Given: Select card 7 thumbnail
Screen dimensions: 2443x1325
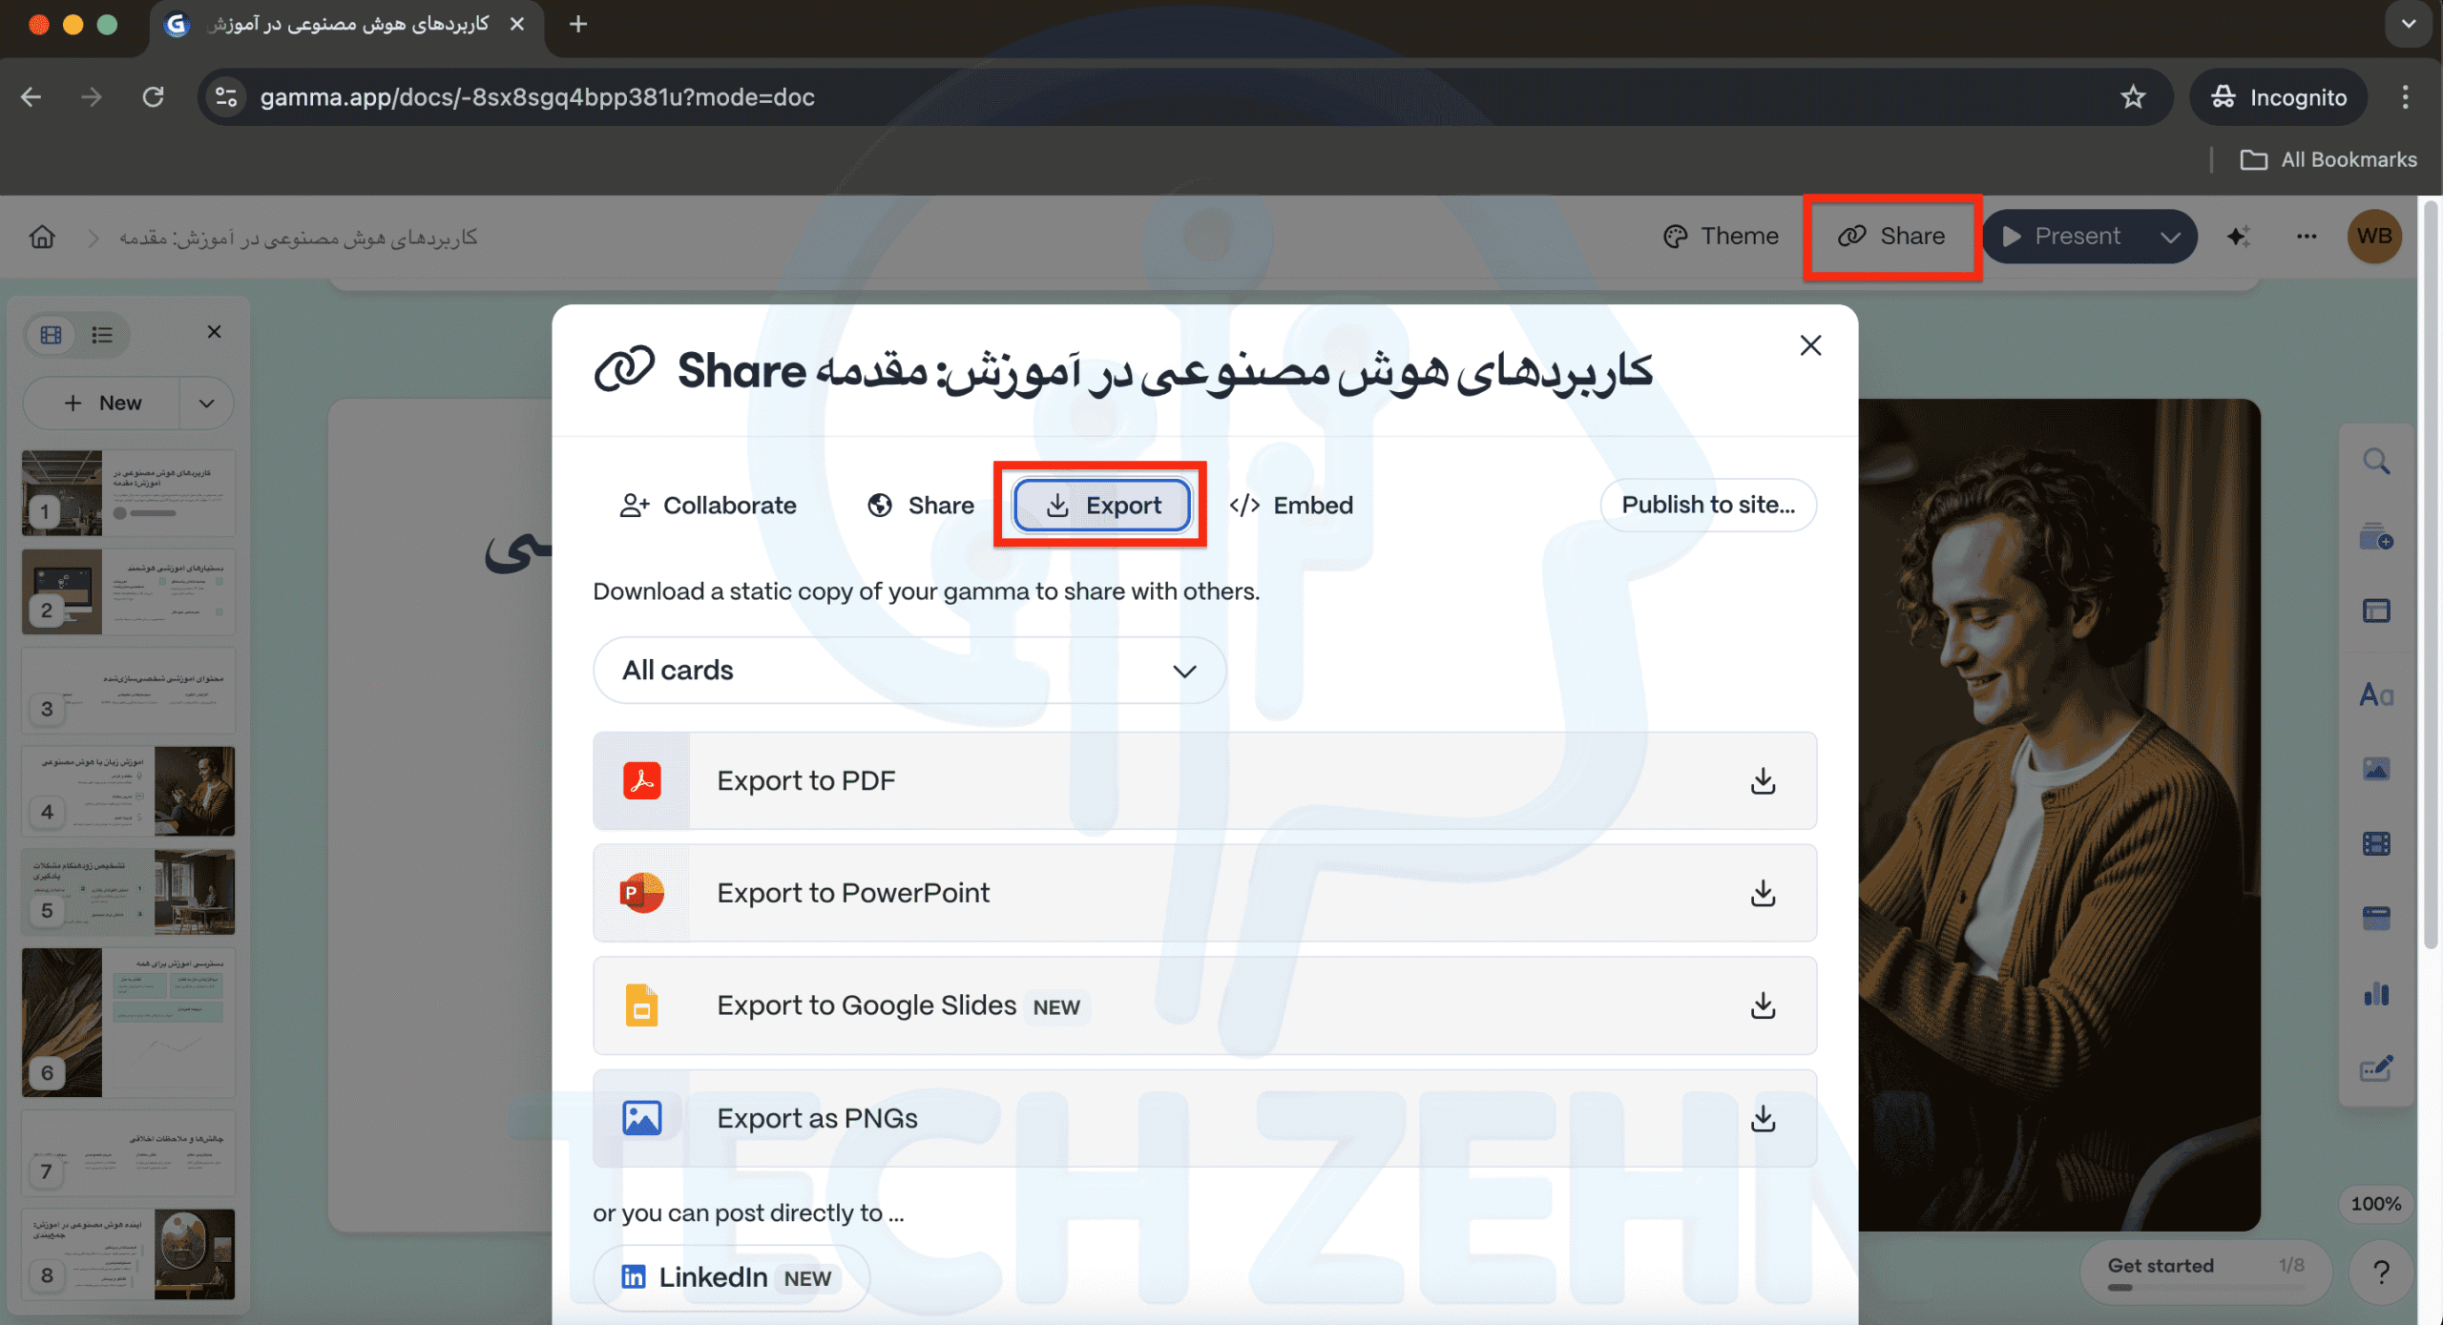Looking at the screenshot, I should (128, 1152).
